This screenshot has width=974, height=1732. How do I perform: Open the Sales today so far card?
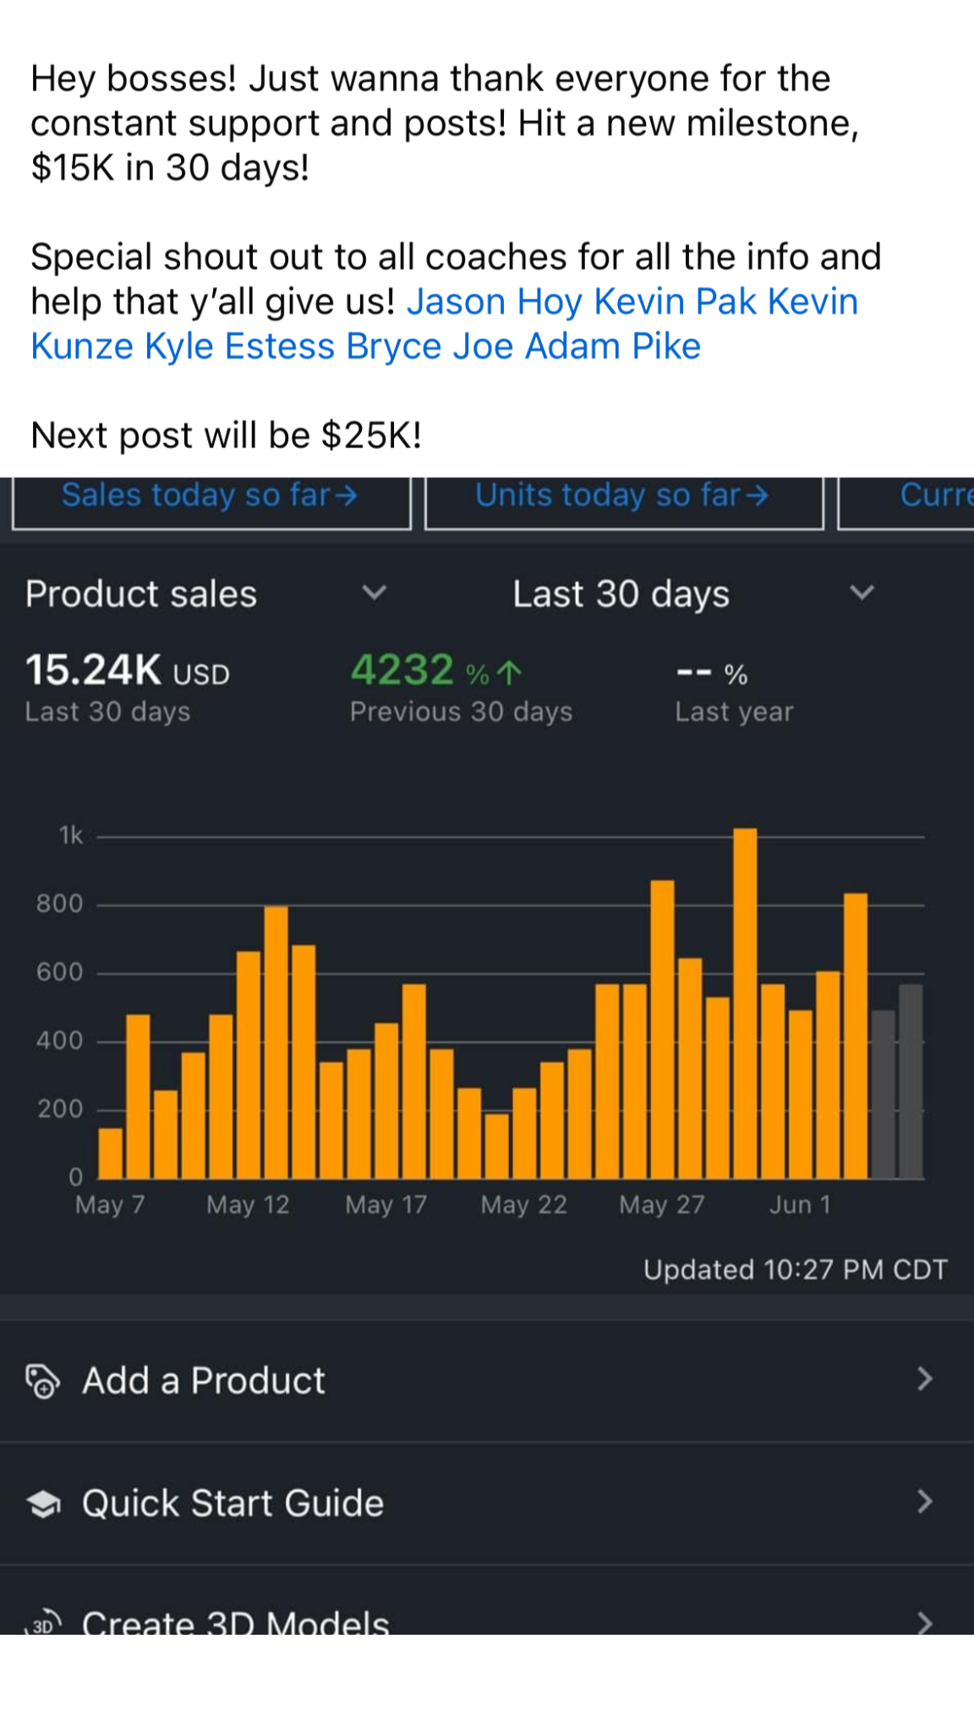[x=210, y=497]
